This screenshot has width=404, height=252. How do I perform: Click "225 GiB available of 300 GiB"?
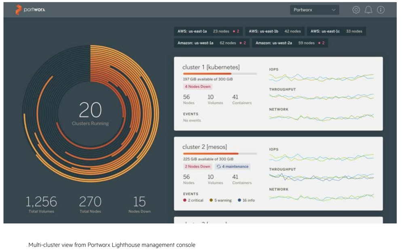click(x=208, y=159)
